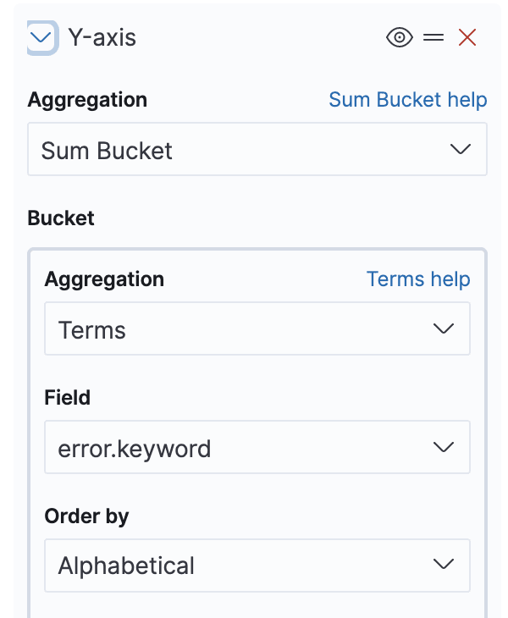508x618 pixels.
Task: Click top Aggregation label above Sum Bucket
Action: 87,100
